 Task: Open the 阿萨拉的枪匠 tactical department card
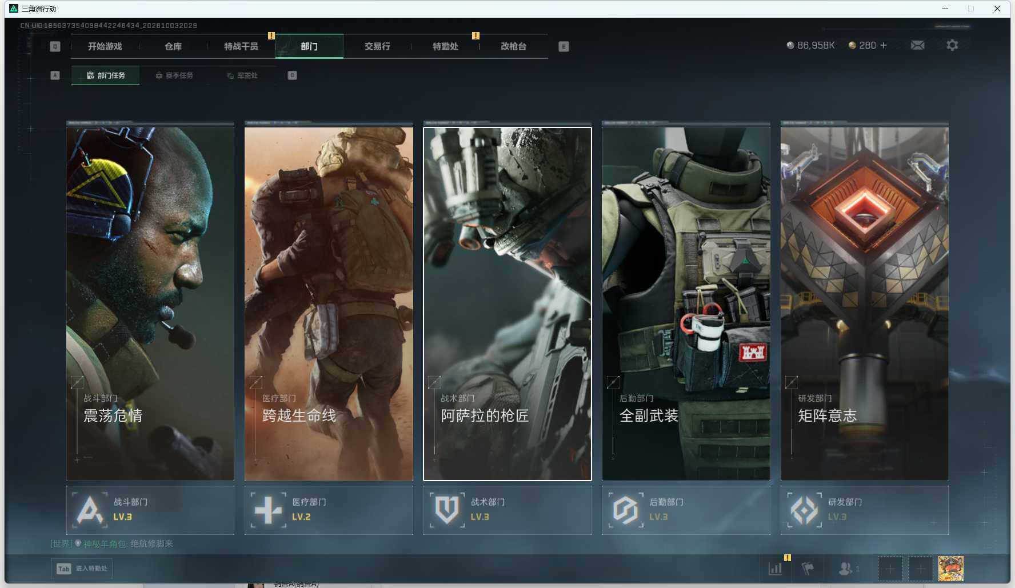[507, 303]
